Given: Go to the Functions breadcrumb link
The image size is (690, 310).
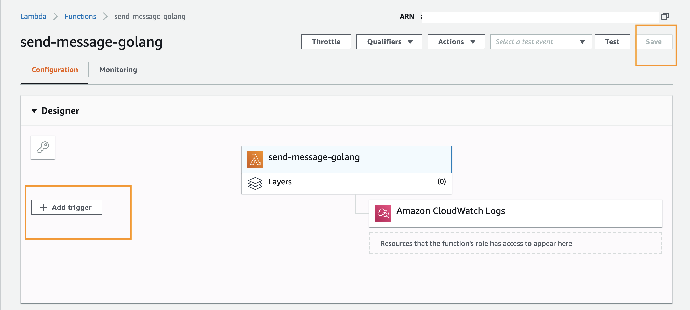Looking at the screenshot, I should pos(80,17).
